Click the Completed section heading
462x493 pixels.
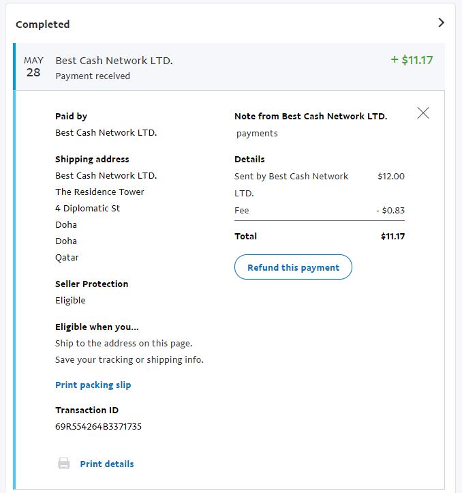click(43, 25)
